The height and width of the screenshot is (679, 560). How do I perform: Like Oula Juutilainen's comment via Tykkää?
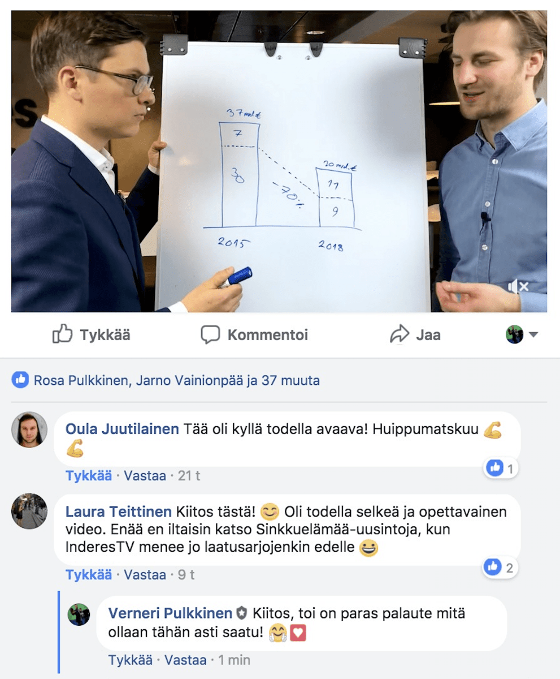89,476
